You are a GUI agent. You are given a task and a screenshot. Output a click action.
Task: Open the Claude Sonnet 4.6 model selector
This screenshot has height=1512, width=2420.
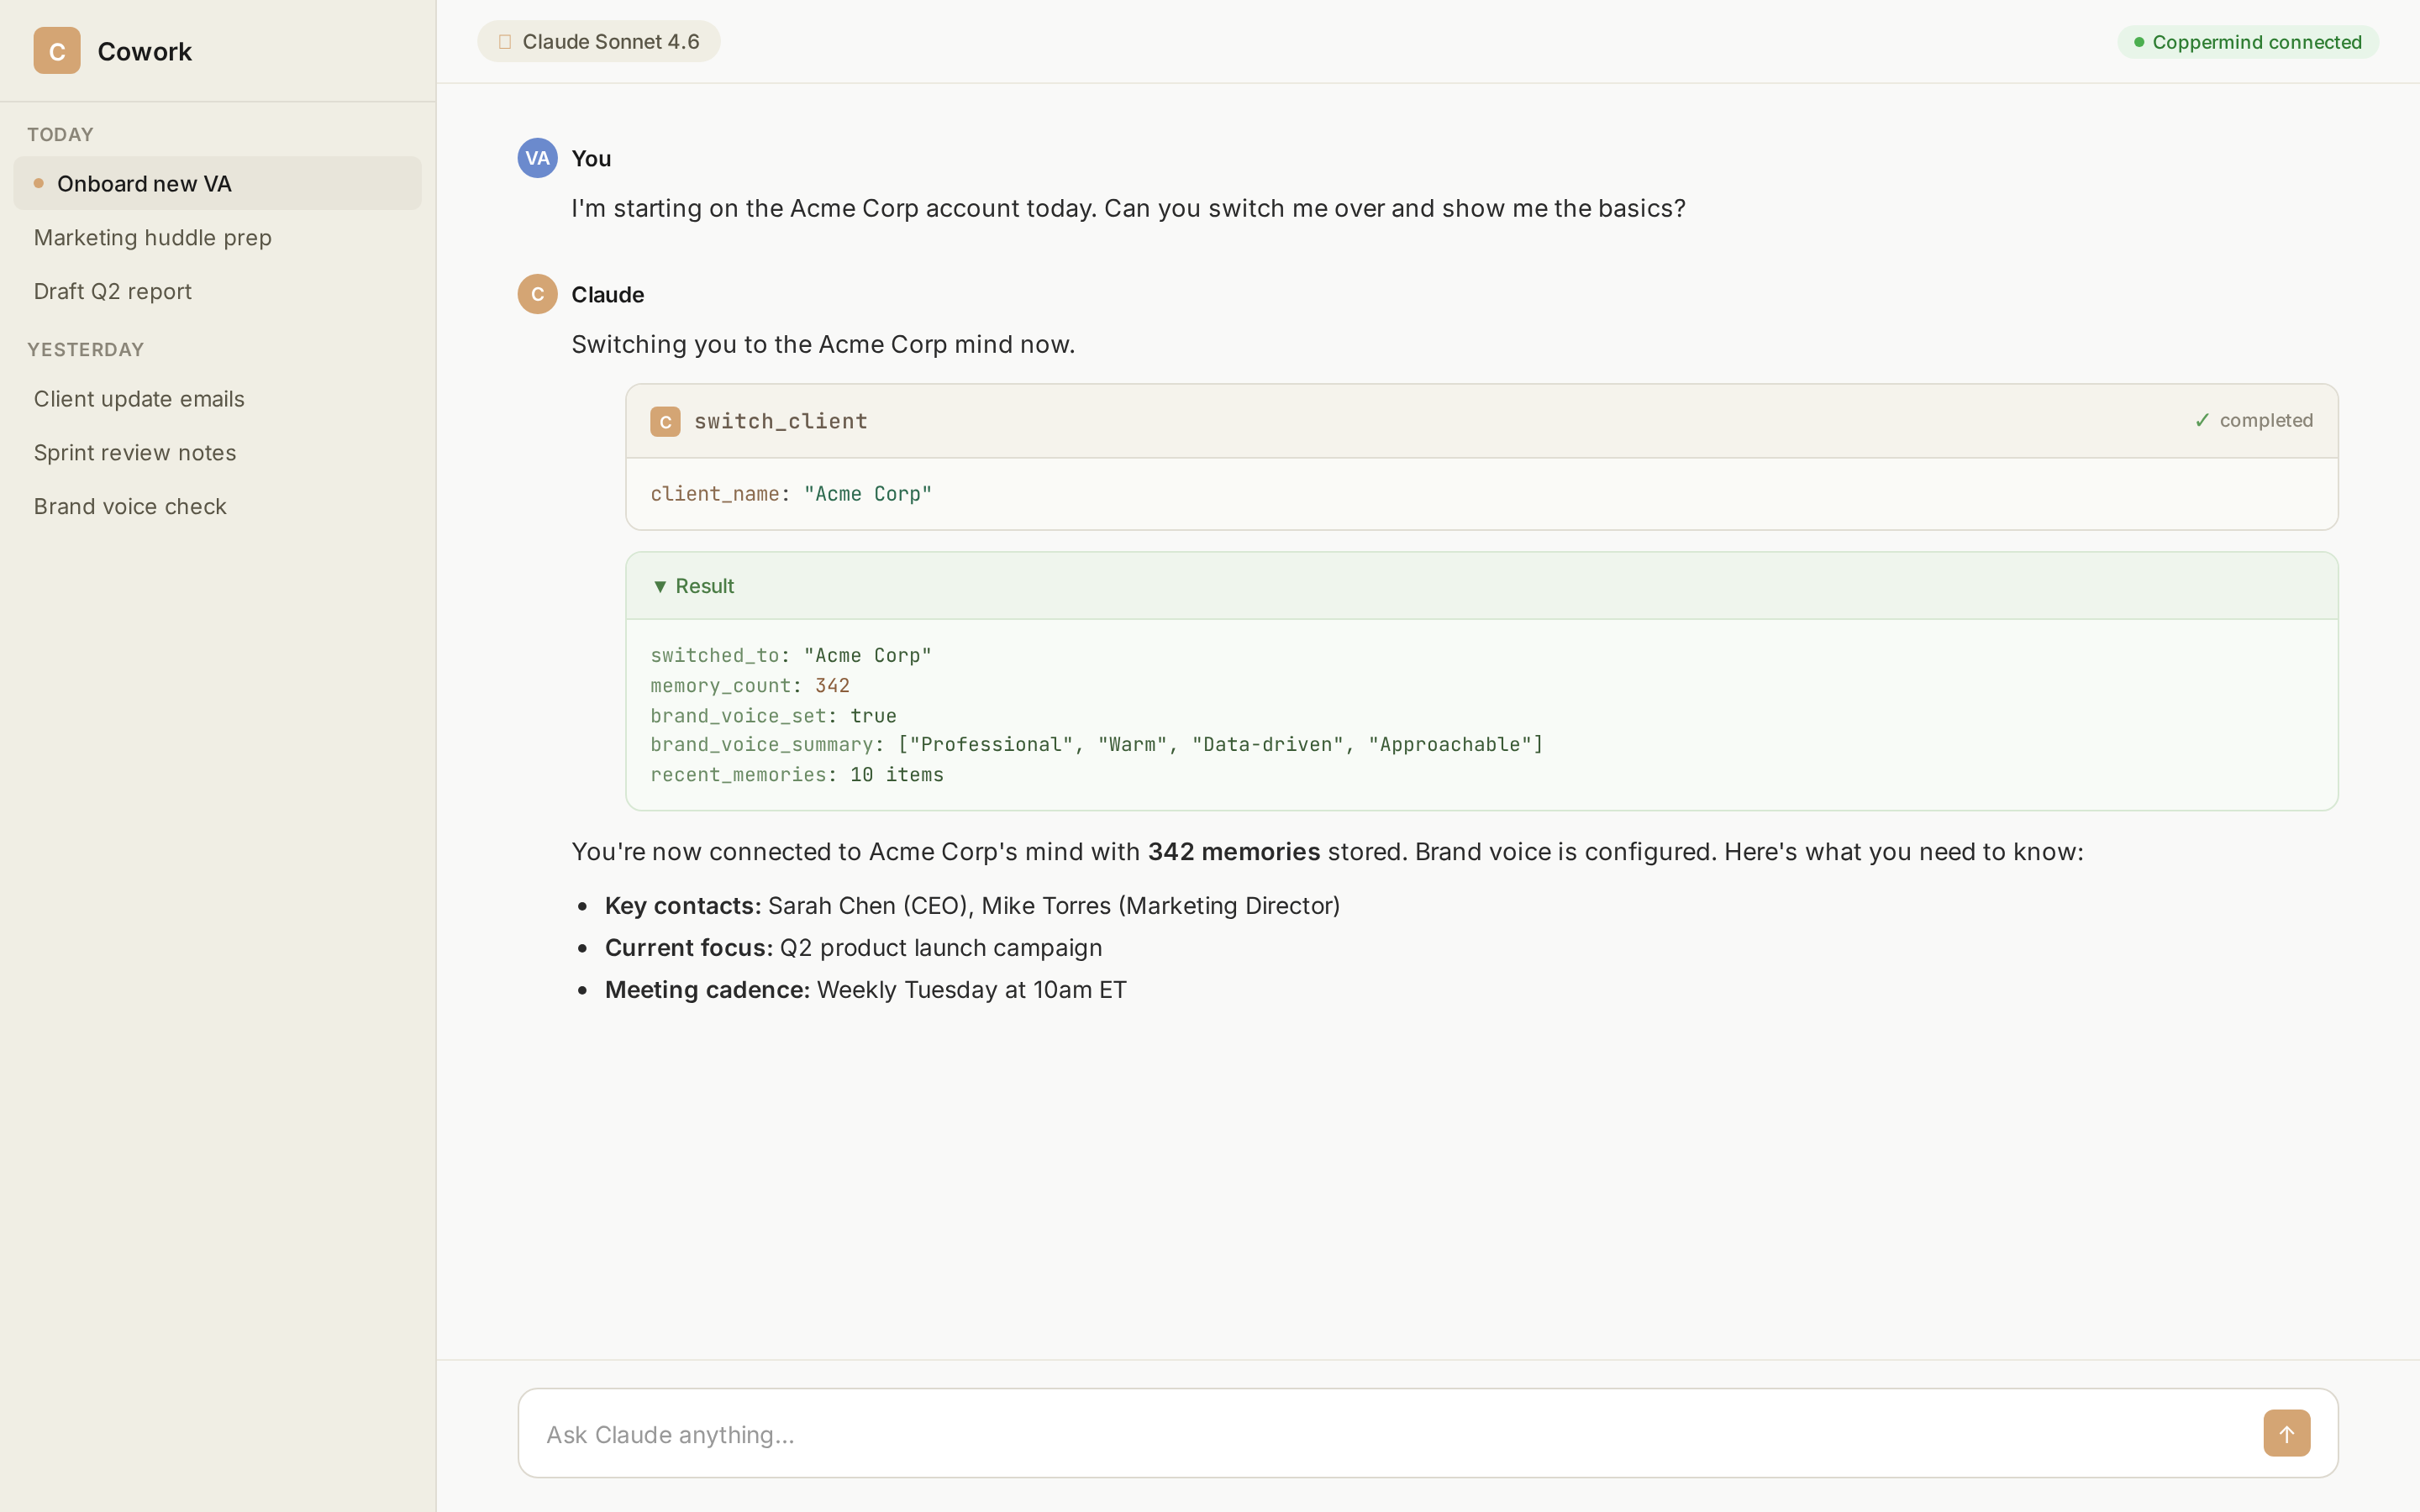(x=598, y=42)
